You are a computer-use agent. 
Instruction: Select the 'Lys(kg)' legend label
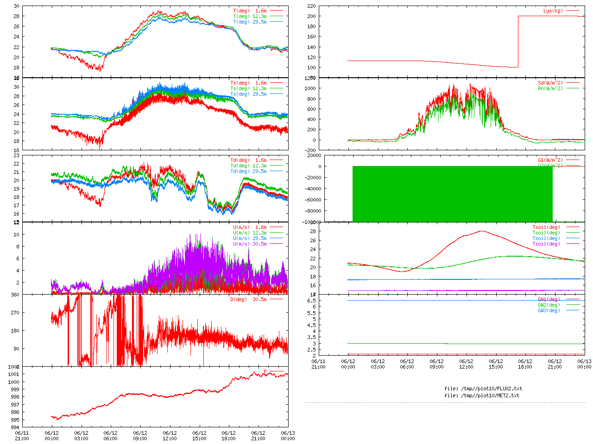tap(553, 11)
